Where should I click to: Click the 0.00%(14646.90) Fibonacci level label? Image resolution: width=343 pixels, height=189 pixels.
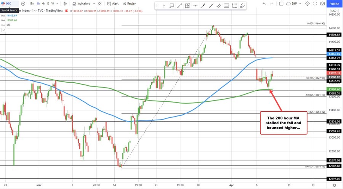point(316,23)
